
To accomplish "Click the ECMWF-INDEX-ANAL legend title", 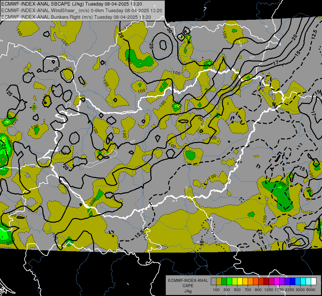I will point(188,281).
